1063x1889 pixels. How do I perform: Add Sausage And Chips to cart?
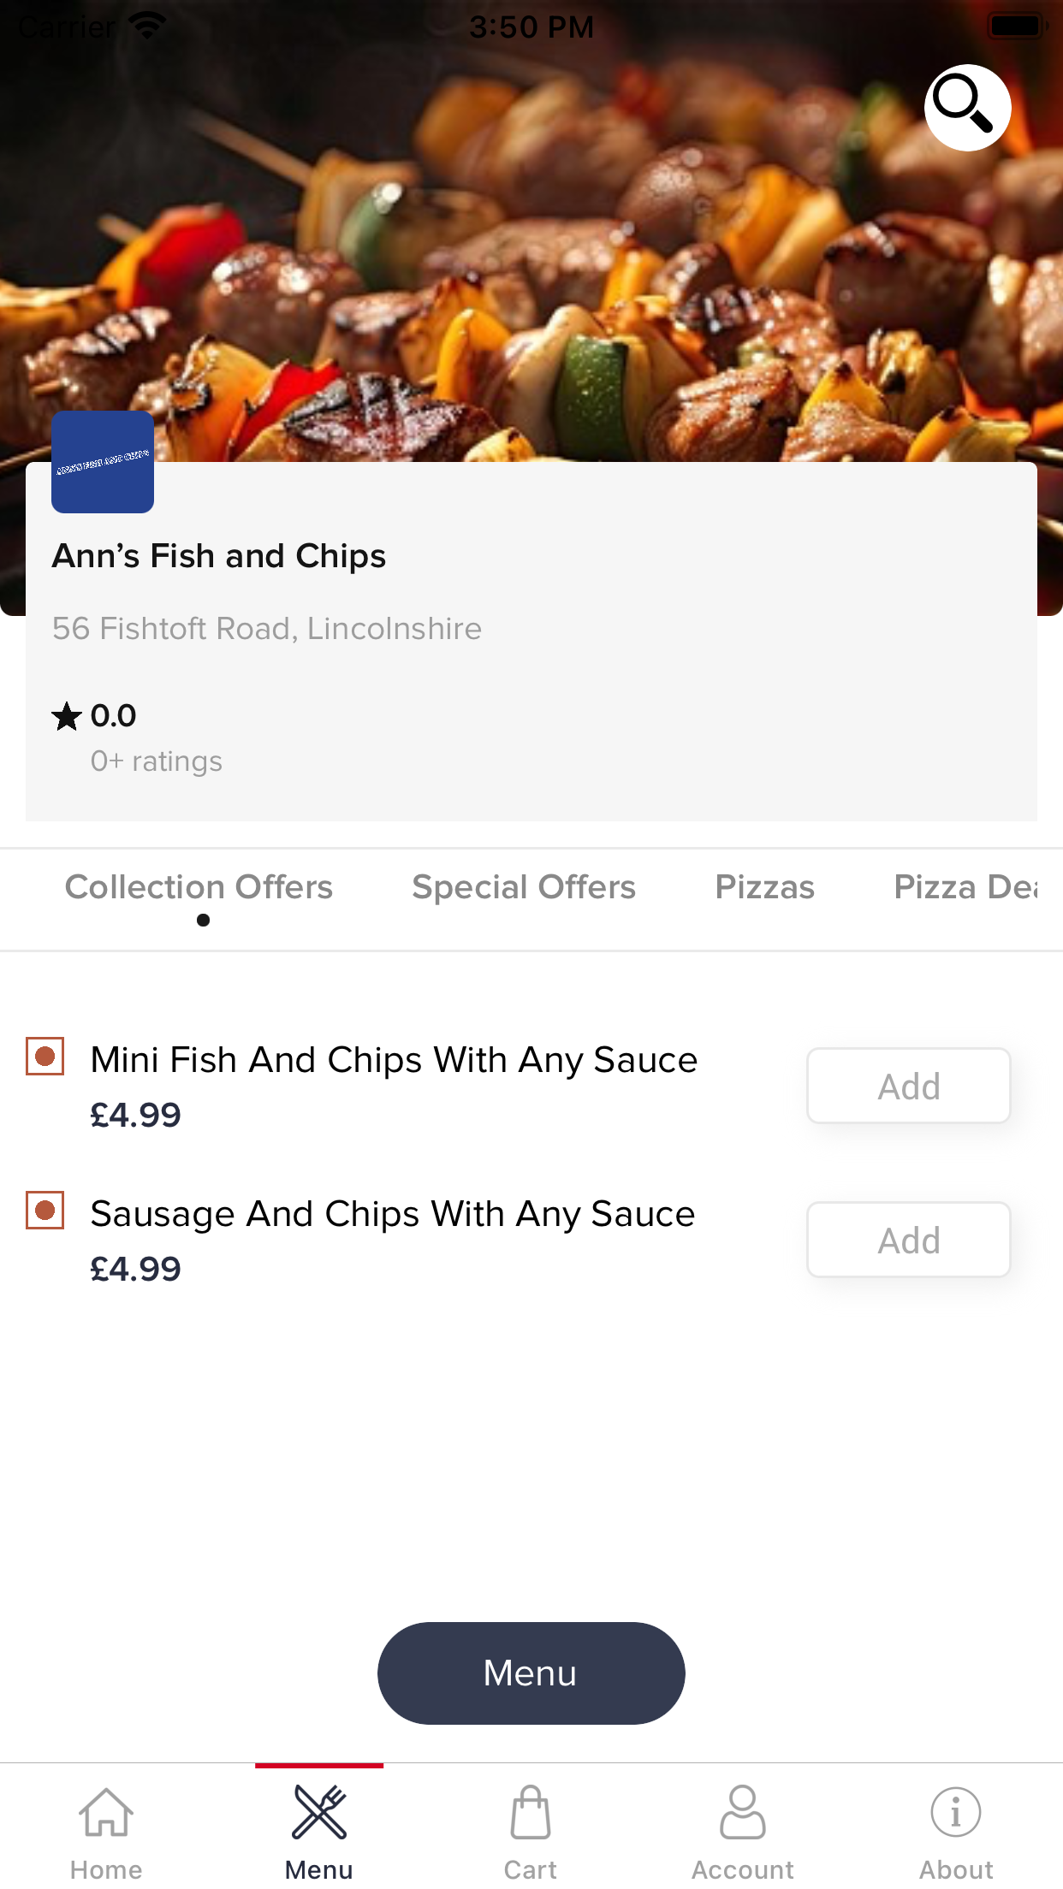click(909, 1240)
